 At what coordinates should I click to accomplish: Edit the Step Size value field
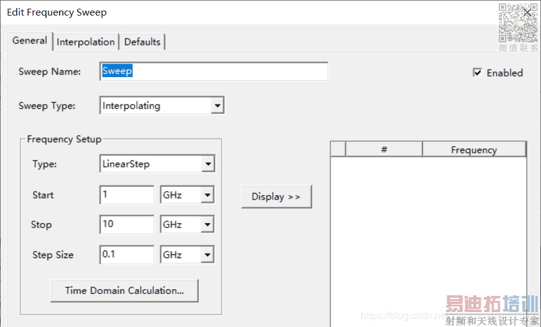pos(127,254)
